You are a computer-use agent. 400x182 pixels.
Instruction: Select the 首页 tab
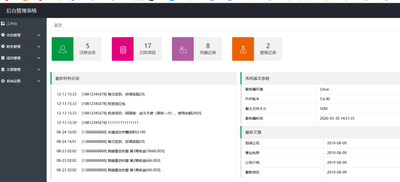tap(58, 25)
